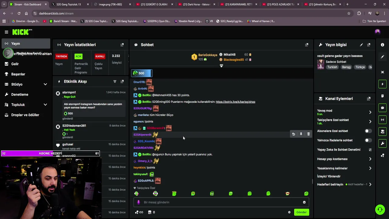
Task: Click İzleyici Yönlendir
Action: (329, 176)
